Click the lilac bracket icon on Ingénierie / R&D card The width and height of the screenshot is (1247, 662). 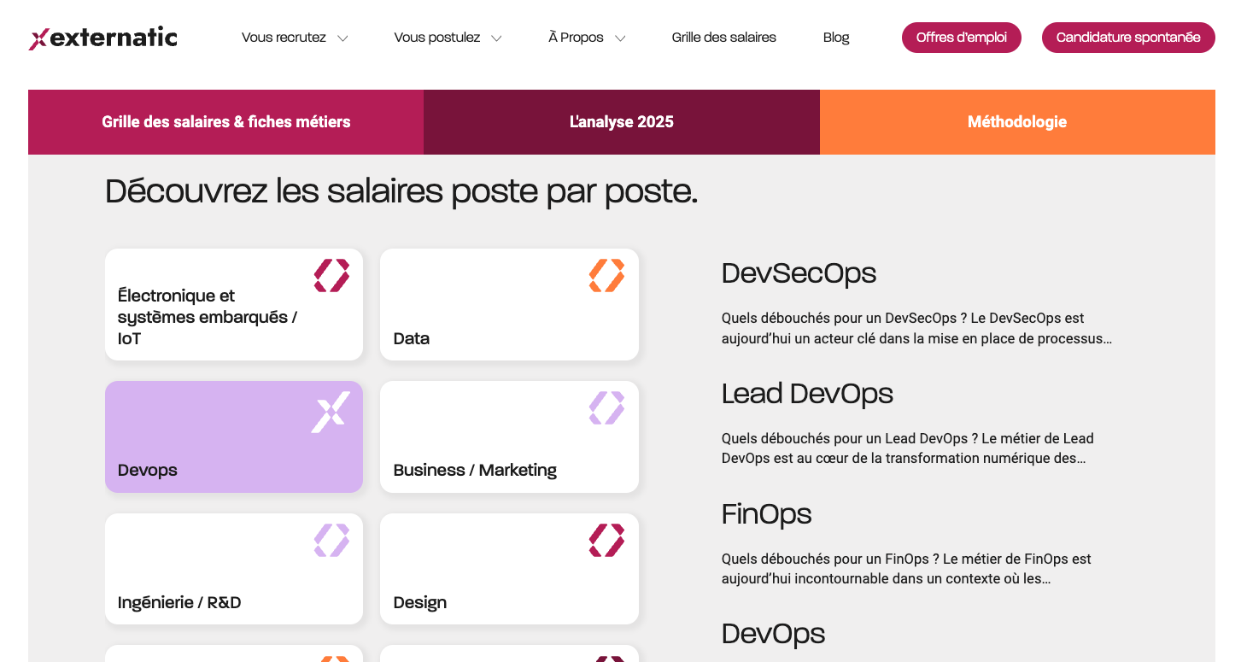(x=331, y=540)
